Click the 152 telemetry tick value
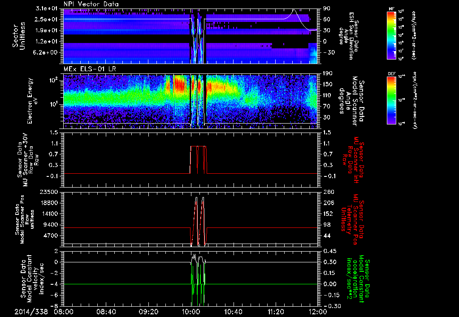The image size is (459, 317). [328, 214]
